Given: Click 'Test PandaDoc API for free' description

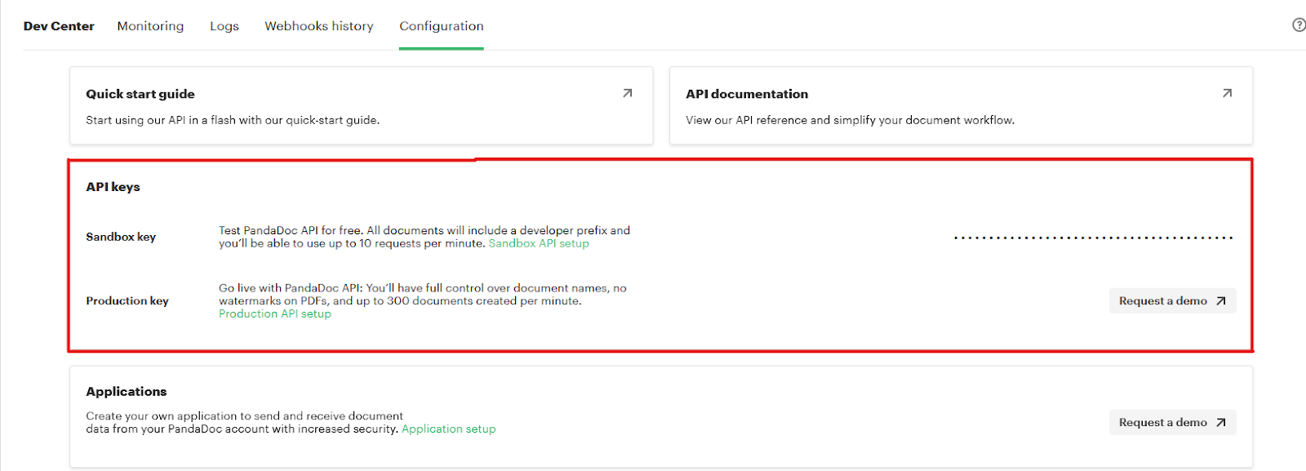Looking at the screenshot, I should [424, 237].
